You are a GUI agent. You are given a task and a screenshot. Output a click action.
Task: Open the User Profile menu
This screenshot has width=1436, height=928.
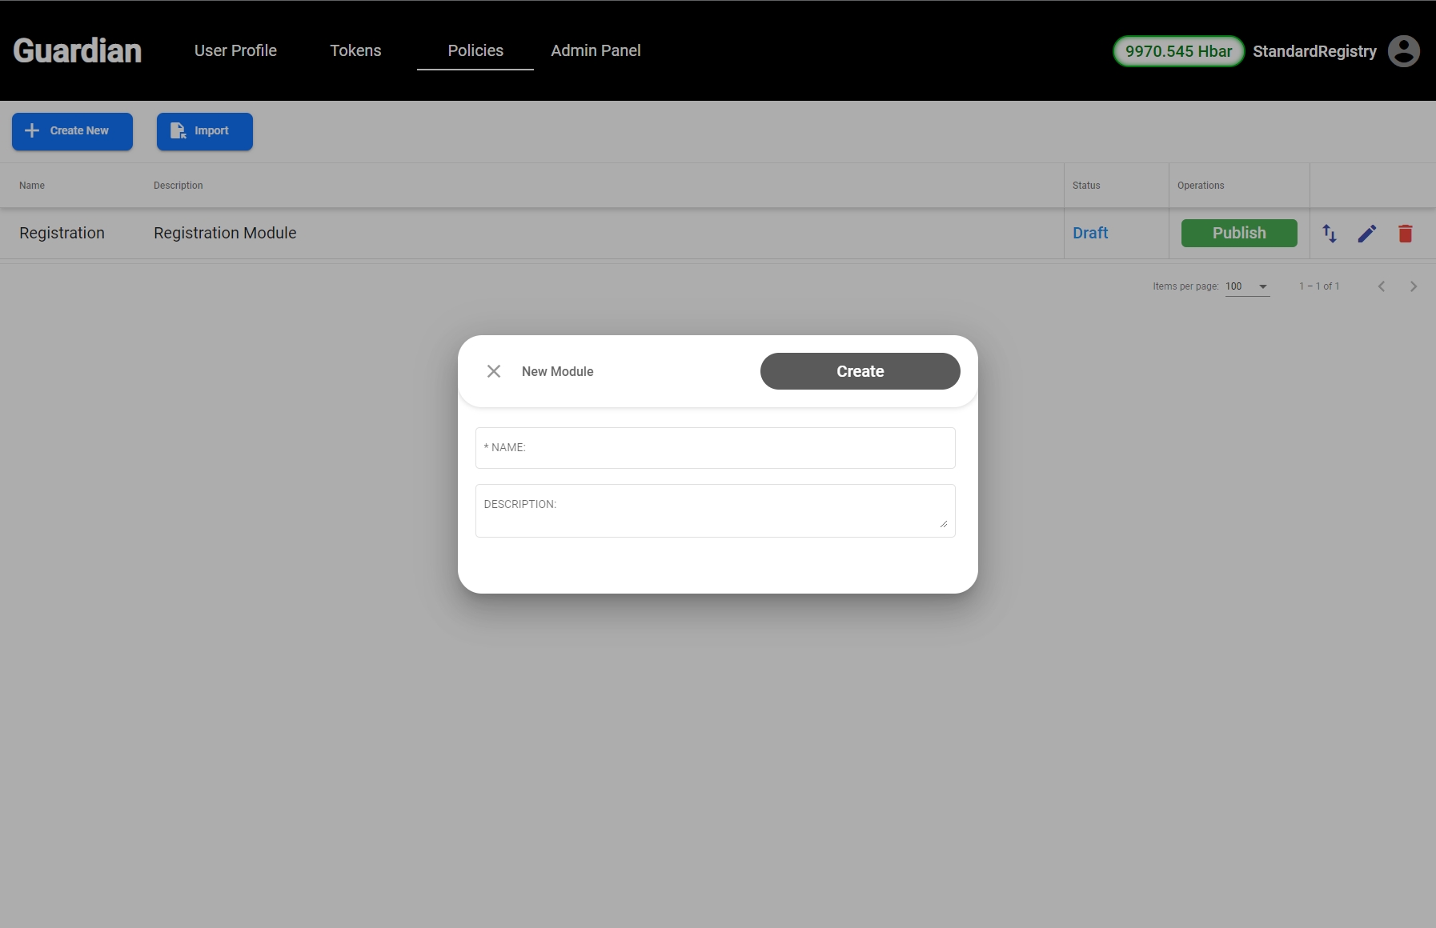pyautogui.click(x=235, y=50)
